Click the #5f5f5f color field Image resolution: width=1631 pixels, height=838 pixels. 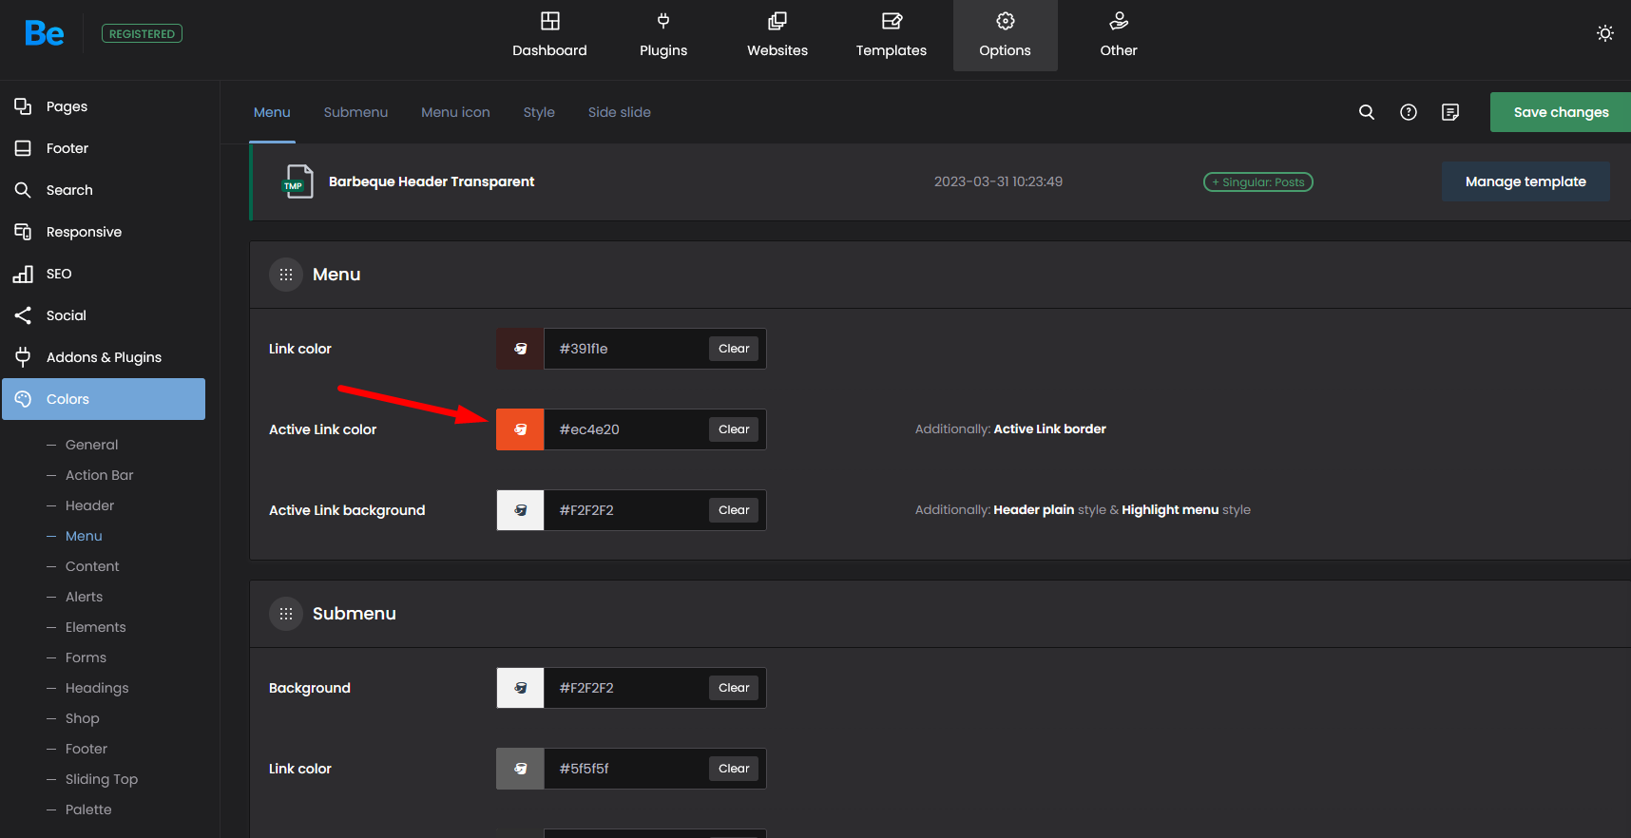625,769
